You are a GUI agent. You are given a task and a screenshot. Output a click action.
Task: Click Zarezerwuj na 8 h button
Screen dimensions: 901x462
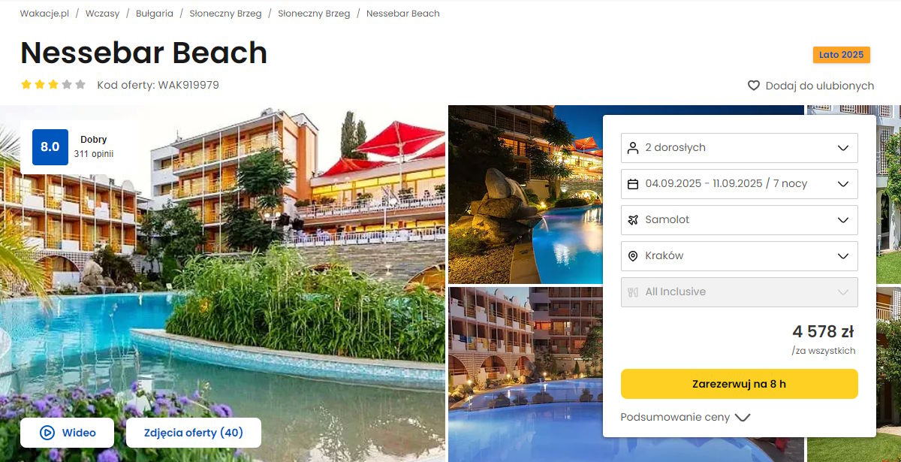(740, 384)
